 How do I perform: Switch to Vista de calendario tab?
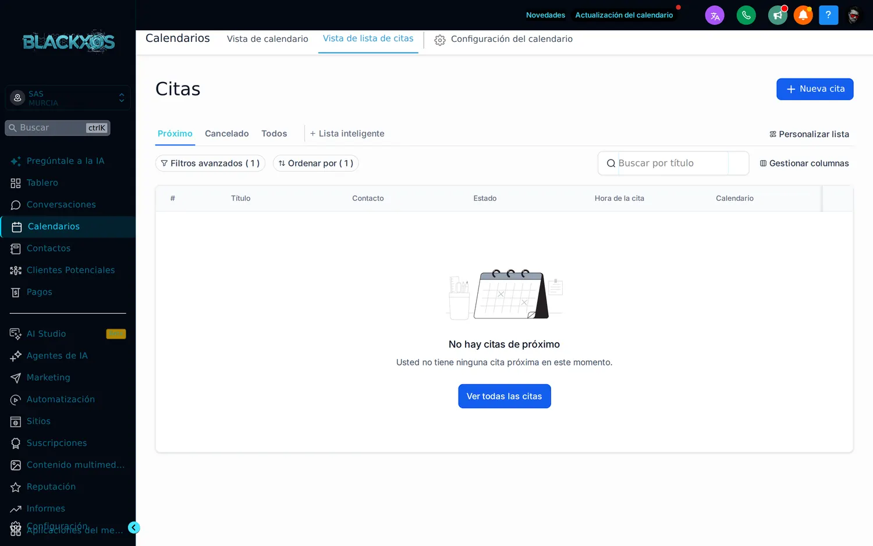pyautogui.click(x=268, y=39)
